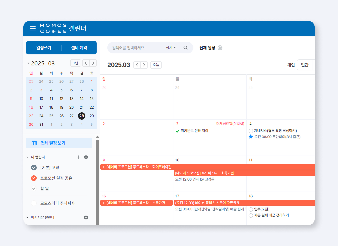Expand the 메시지방 캘린더 section
The image size is (338, 246).
click(27, 217)
